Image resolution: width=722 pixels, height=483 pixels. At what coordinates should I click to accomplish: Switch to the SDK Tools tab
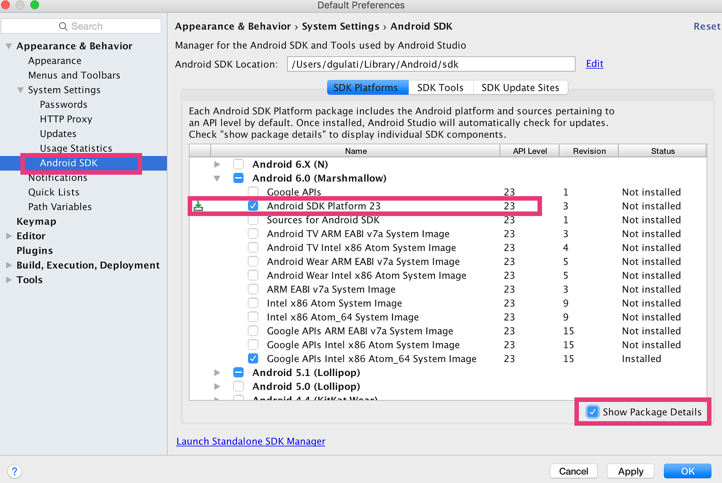point(441,88)
